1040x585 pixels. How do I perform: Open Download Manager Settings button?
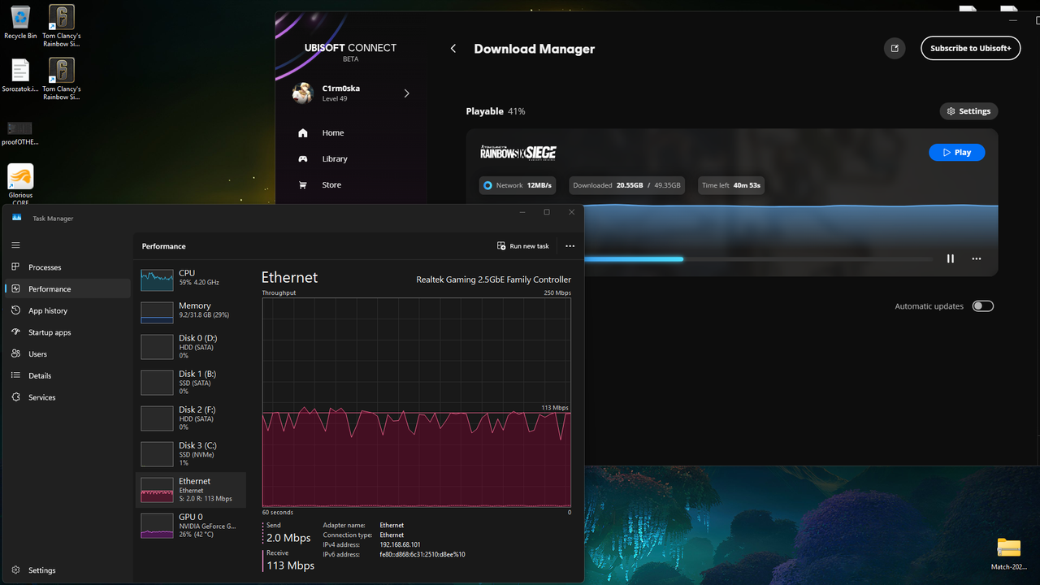pyautogui.click(x=968, y=111)
